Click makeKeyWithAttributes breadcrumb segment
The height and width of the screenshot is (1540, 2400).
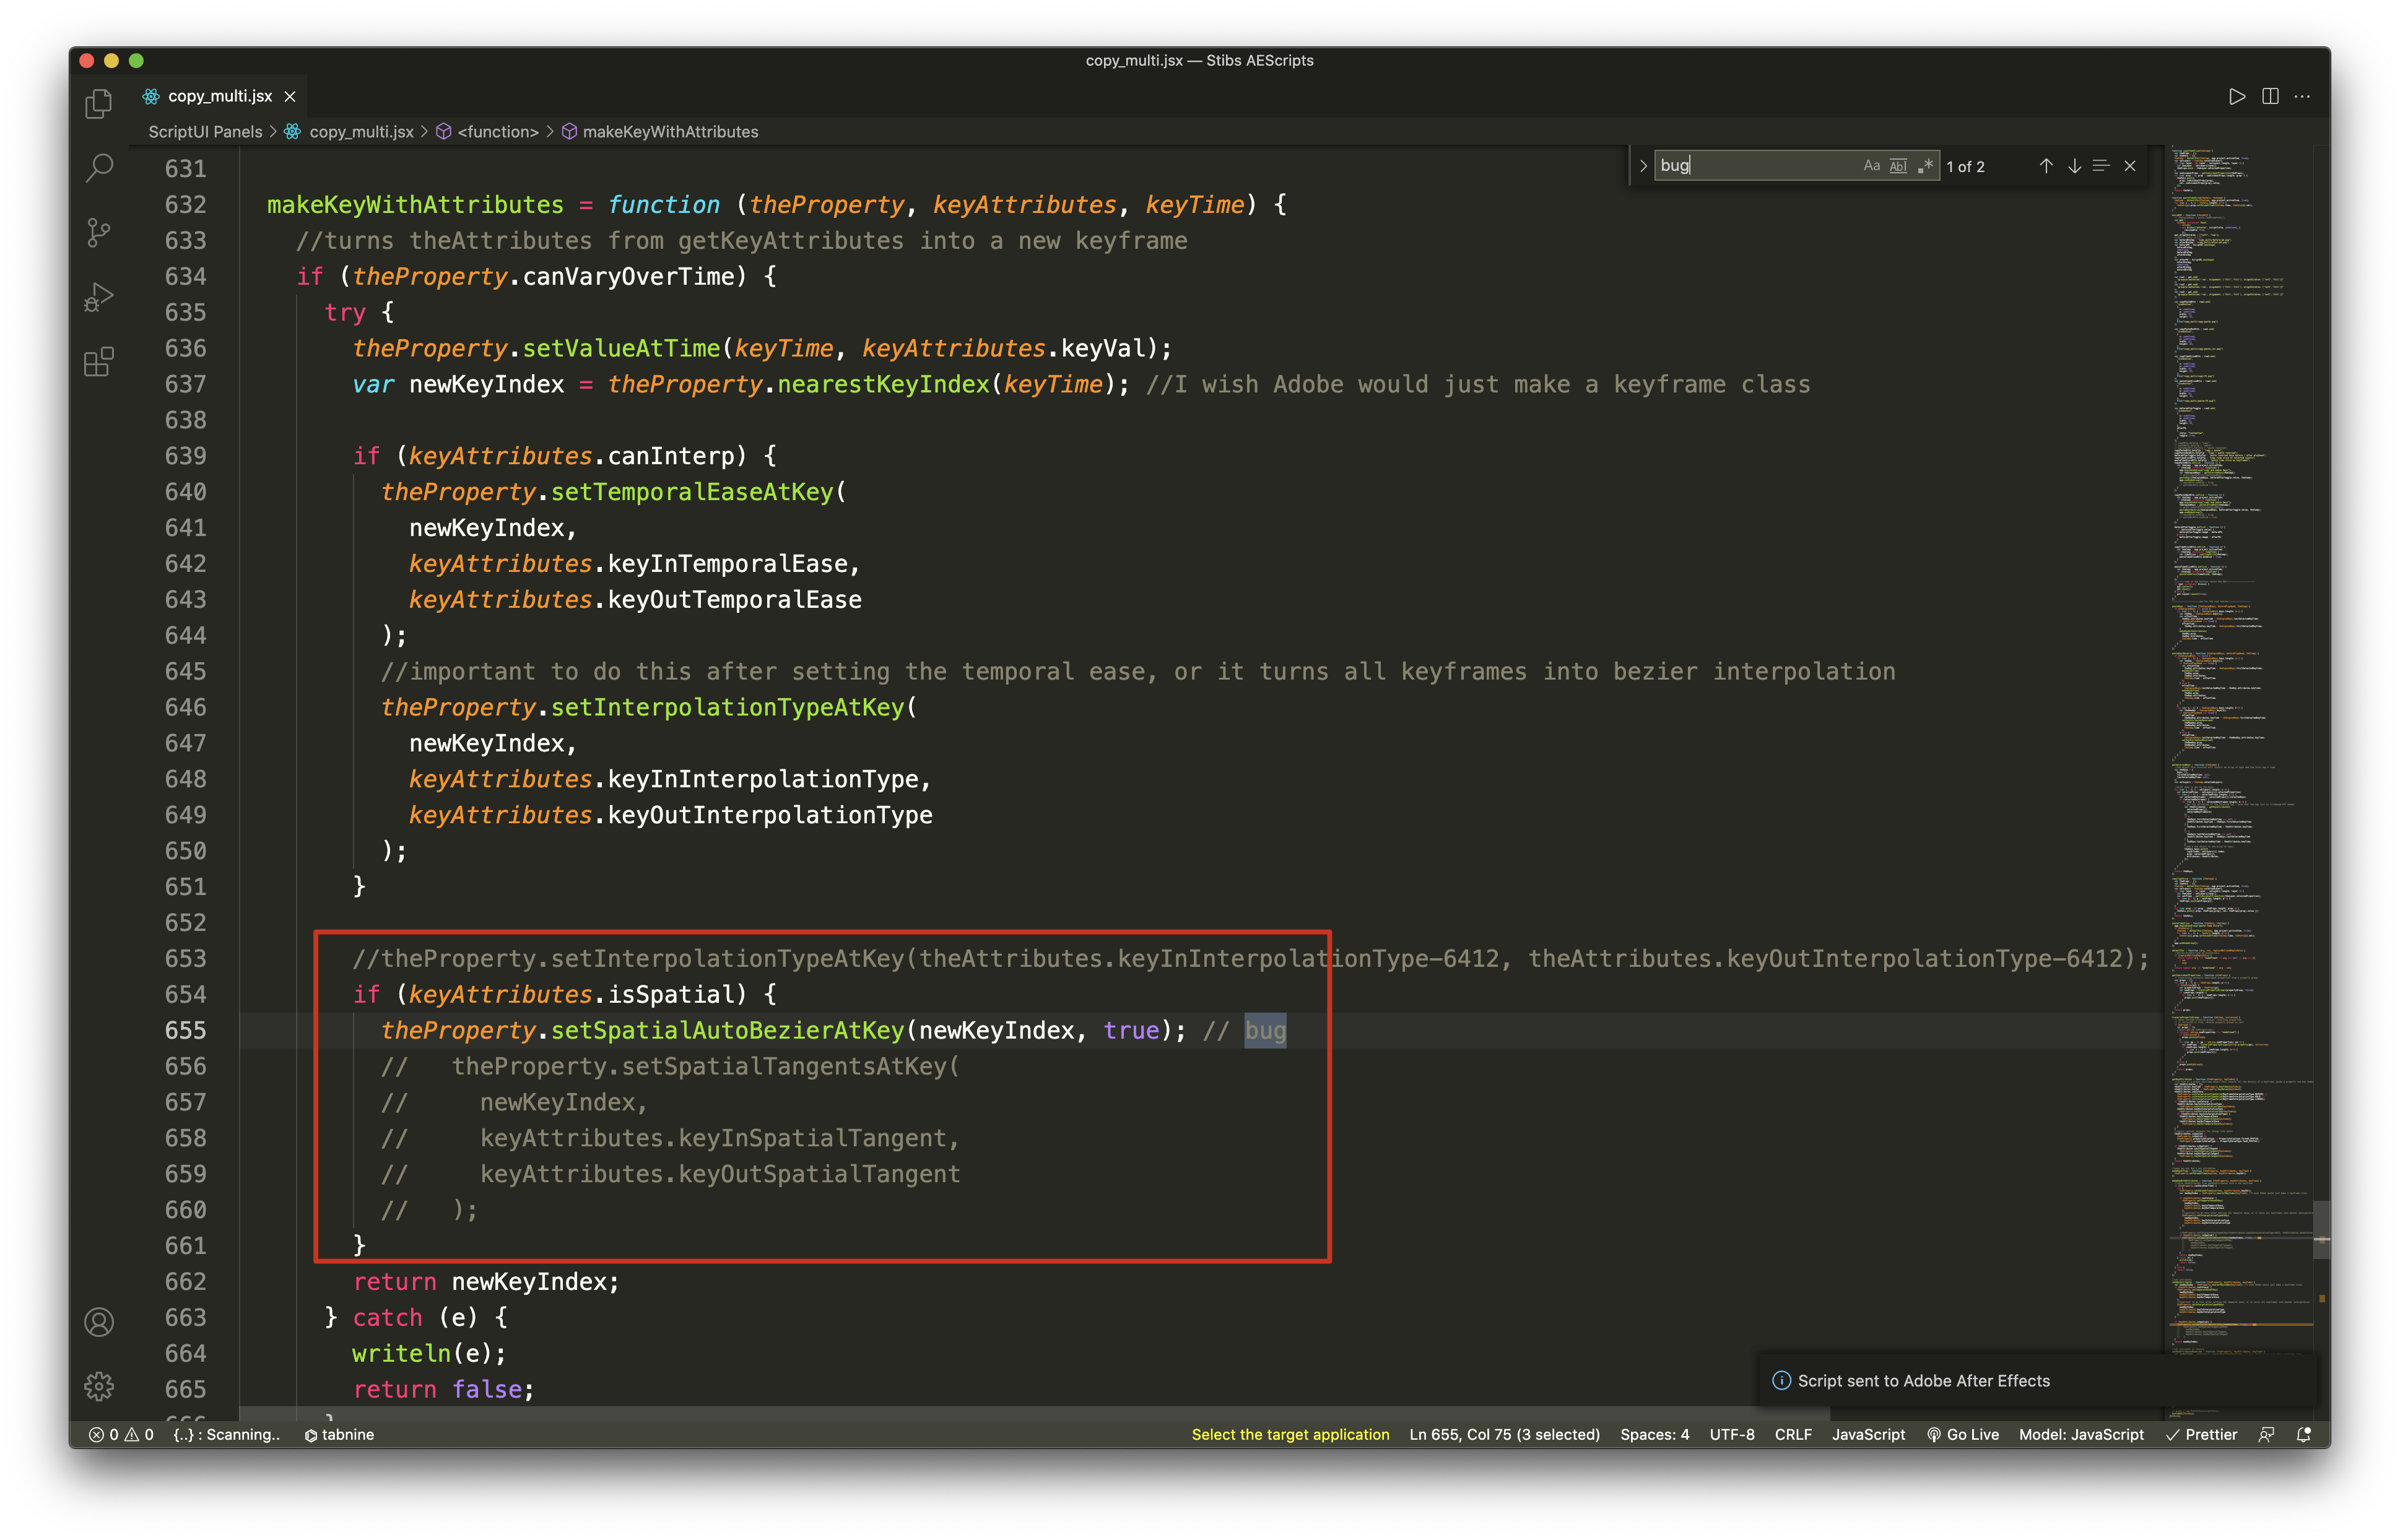point(669,132)
